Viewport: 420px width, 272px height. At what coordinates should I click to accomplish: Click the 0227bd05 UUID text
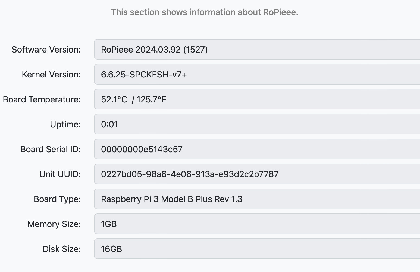(190, 174)
